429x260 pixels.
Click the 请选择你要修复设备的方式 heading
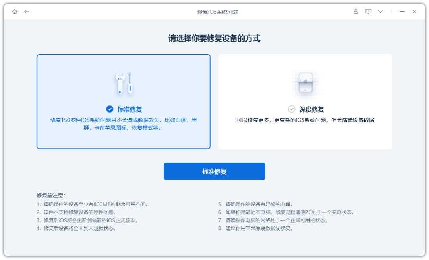pos(214,39)
